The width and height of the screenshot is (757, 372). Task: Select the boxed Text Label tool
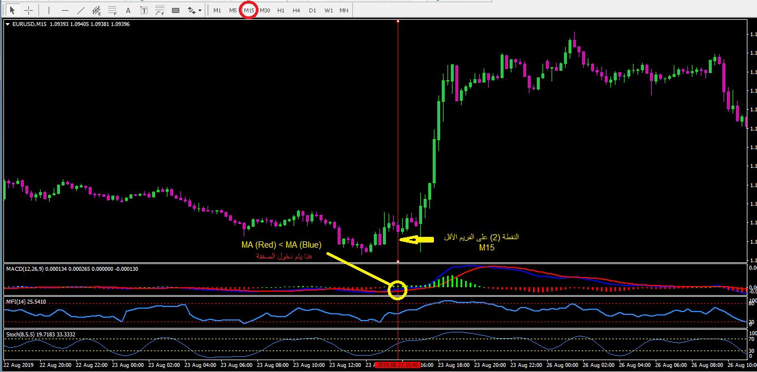144,10
